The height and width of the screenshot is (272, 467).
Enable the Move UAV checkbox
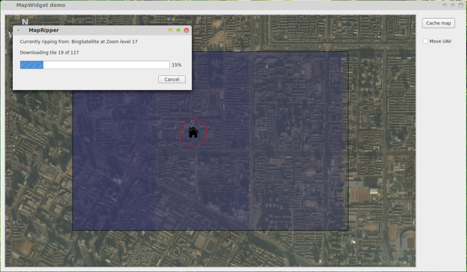pyautogui.click(x=425, y=41)
